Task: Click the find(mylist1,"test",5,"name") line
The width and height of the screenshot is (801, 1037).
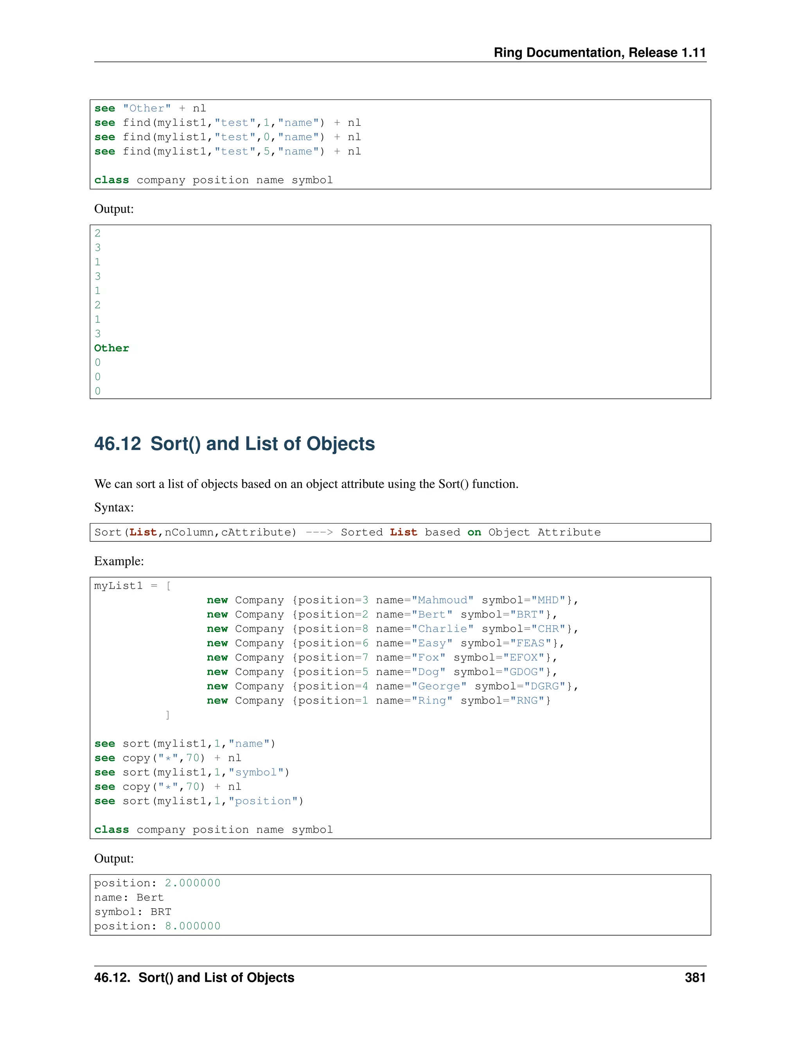Action: (x=227, y=151)
